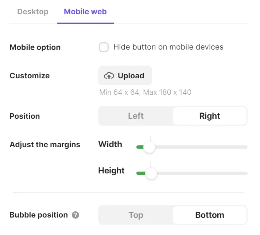Choose Bottom bubble position

coord(210,215)
